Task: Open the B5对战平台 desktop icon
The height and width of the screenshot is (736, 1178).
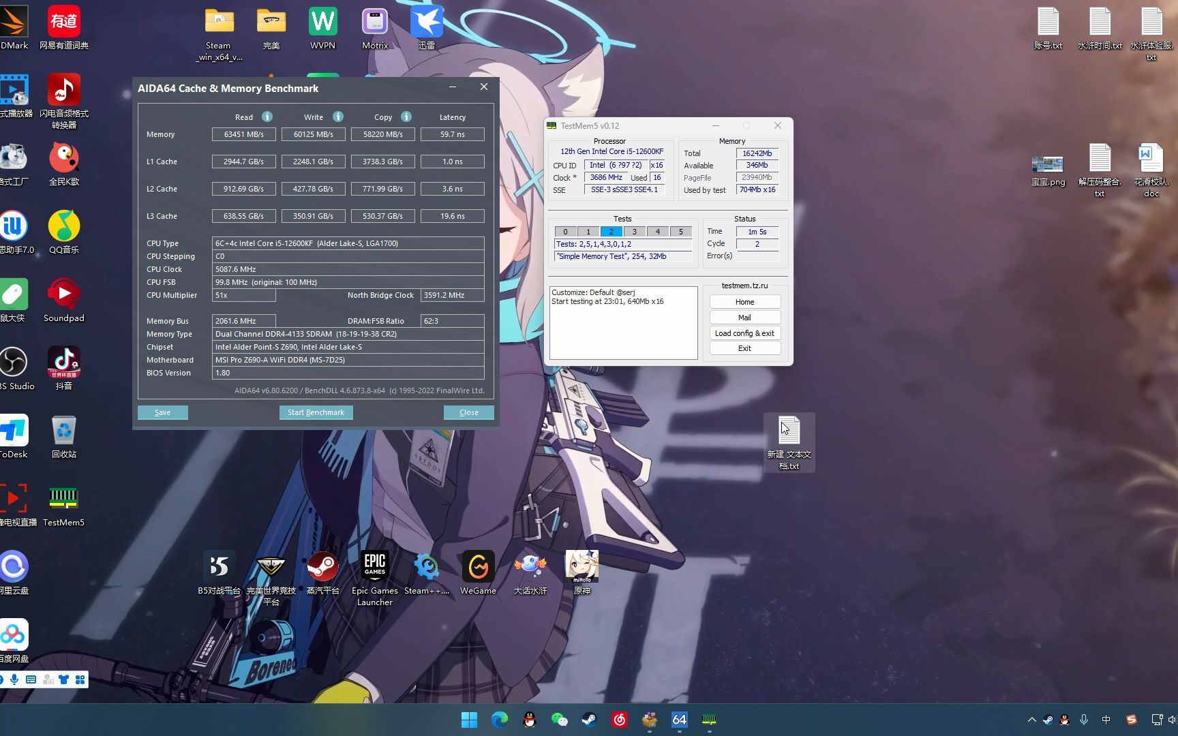Action: pyautogui.click(x=219, y=572)
